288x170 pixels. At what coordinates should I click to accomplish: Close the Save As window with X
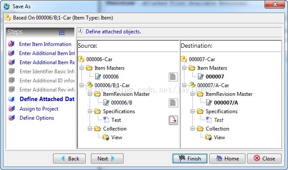pos(275,4)
